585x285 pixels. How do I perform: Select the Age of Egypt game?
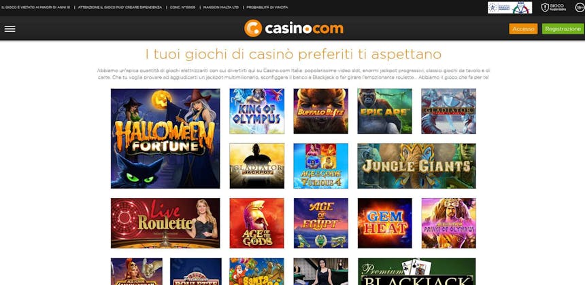coord(321,223)
